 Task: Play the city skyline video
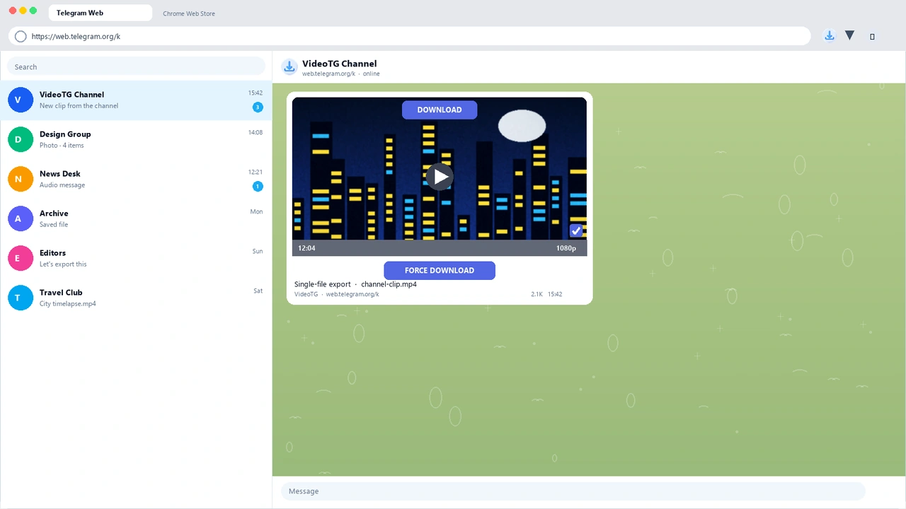[x=440, y=176]
